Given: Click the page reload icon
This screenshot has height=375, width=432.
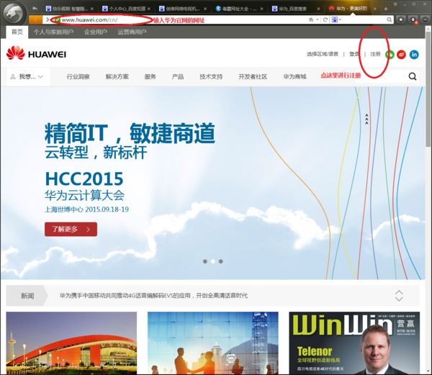Looking at the screenshot, I should [x=325, y=19].
